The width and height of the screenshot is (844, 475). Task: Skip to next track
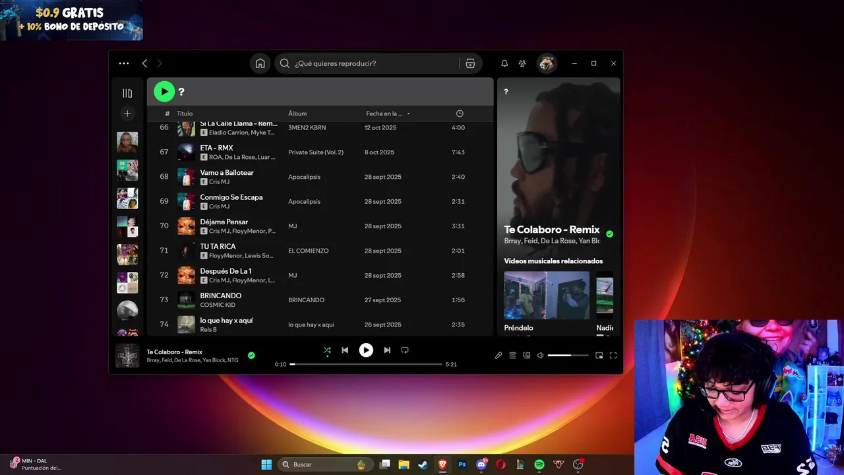(x=387, y=350)
